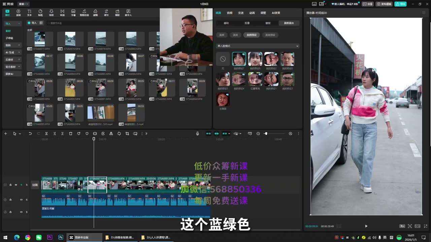
Task: Click the undo arrow in timeline toolbar
Action: 30,133
